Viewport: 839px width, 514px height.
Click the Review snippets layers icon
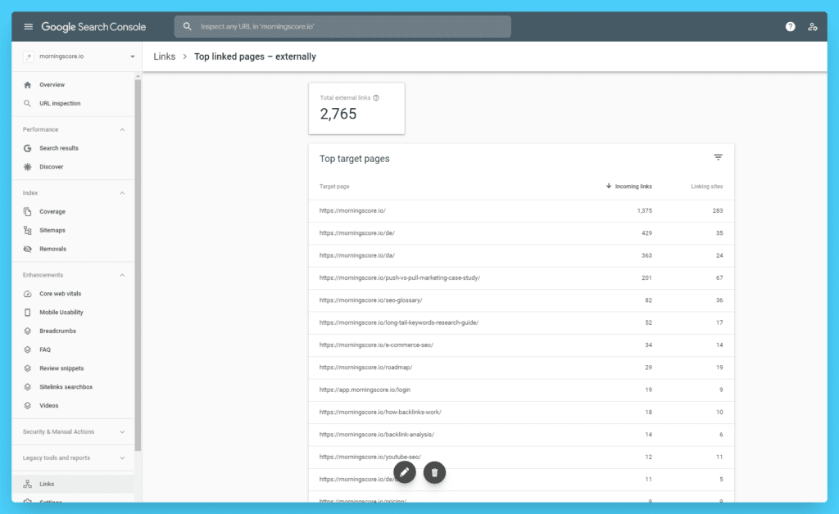(27, 368)
